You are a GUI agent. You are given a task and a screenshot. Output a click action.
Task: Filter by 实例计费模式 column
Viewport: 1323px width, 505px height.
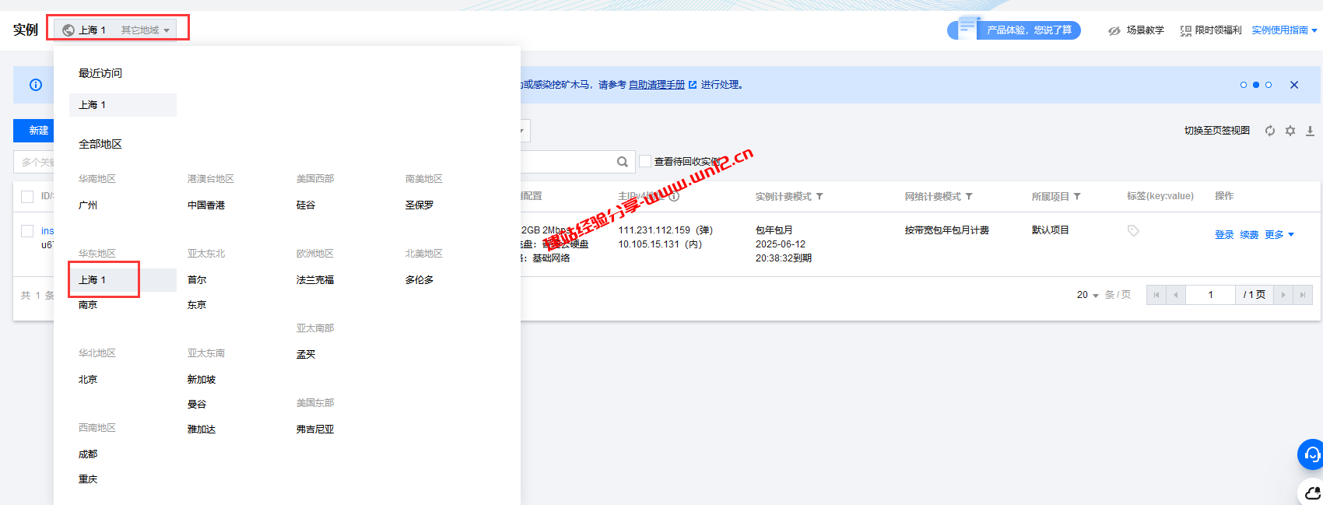[819, 197]
